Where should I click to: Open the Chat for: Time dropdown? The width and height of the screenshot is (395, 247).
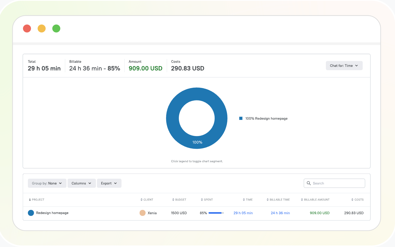344,66
